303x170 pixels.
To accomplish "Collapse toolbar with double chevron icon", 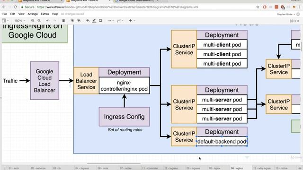I will (298, 21).
